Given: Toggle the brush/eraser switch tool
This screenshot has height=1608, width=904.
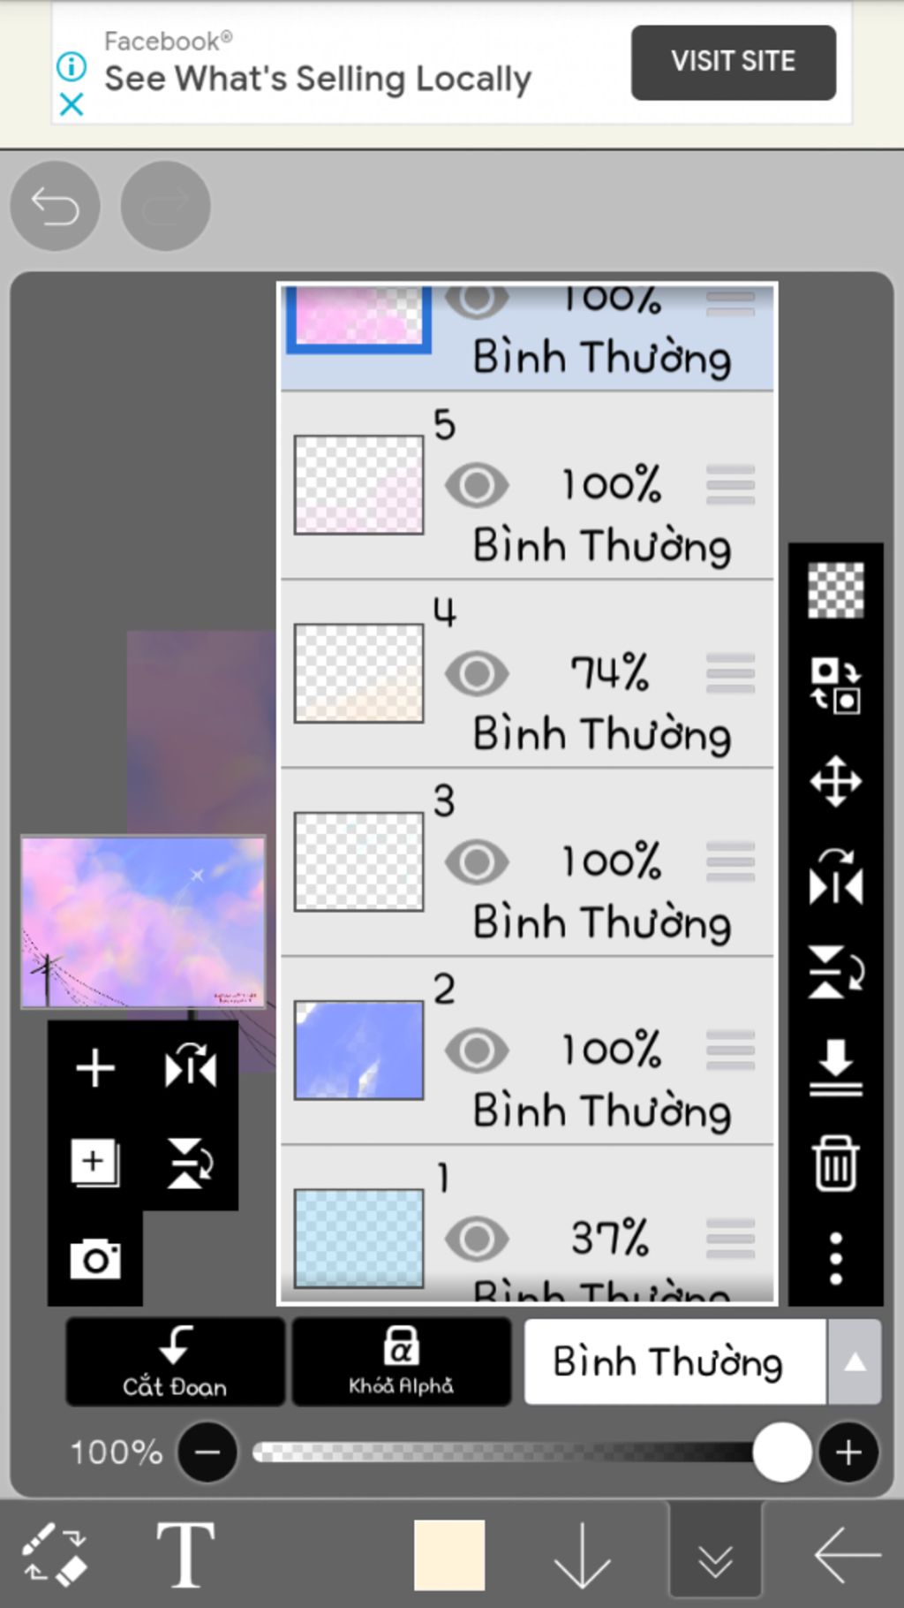Looking at the screenshot, I should (55, 1555).
